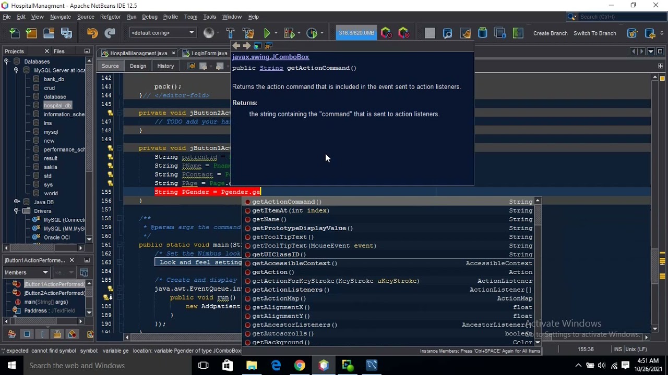Image resolution: width=668 pixels, height=375 pixels.
Task: Click the Open Project toolbar icon
Action: point(49,33)
